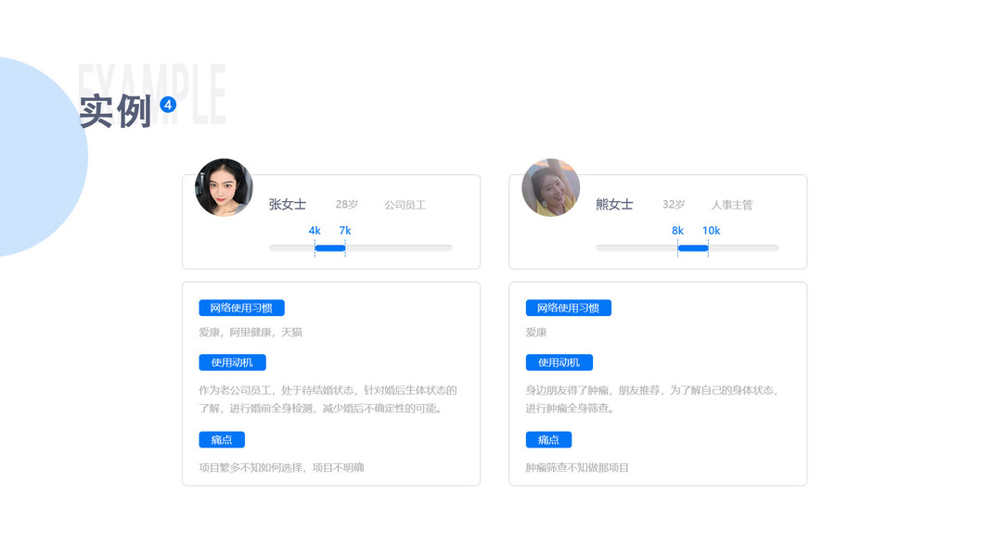
Task: Click the text 肿瘤筛查不知做那项目
Action: click(577, 468)
